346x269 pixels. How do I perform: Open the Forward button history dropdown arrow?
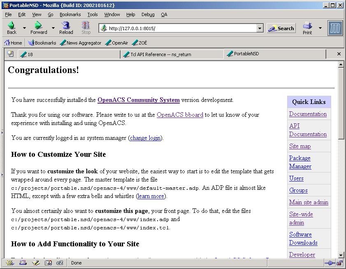tap(53, 28)
